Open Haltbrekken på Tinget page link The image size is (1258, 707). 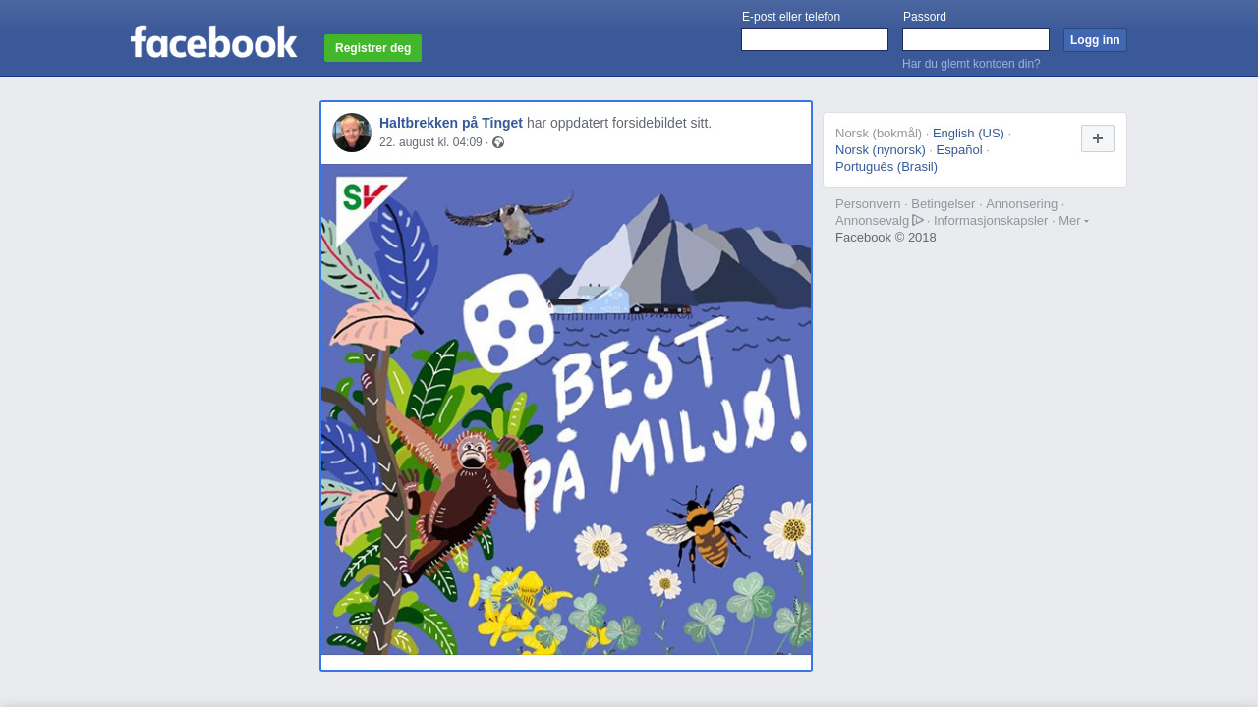[x=451, y=123]
